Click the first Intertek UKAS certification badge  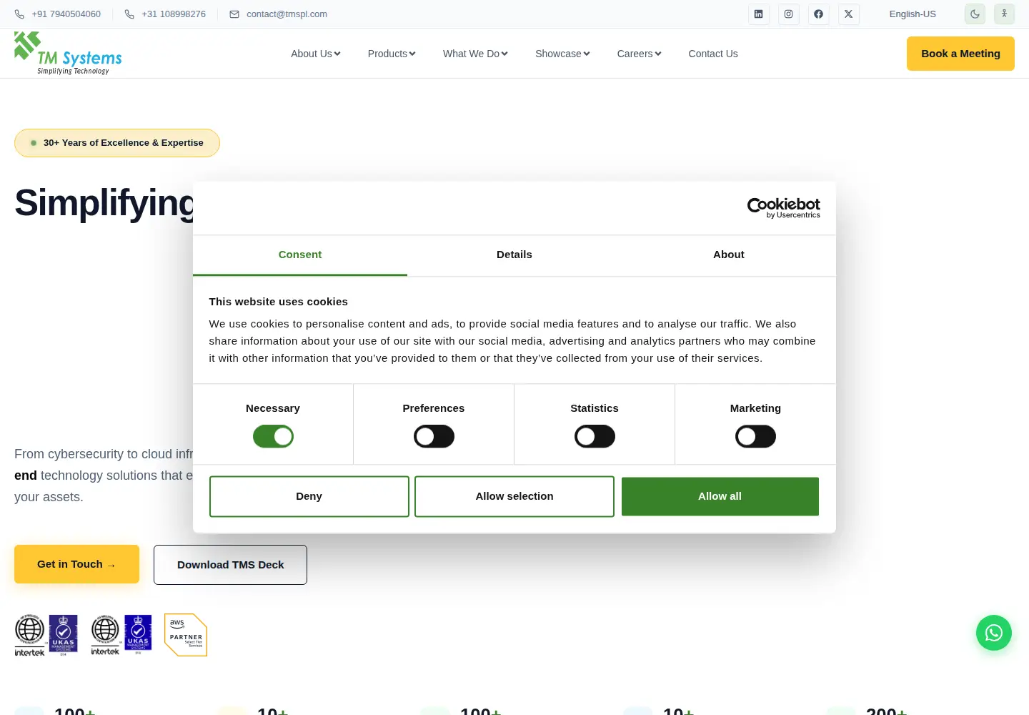pyautogui.click(x=46, y=635)
